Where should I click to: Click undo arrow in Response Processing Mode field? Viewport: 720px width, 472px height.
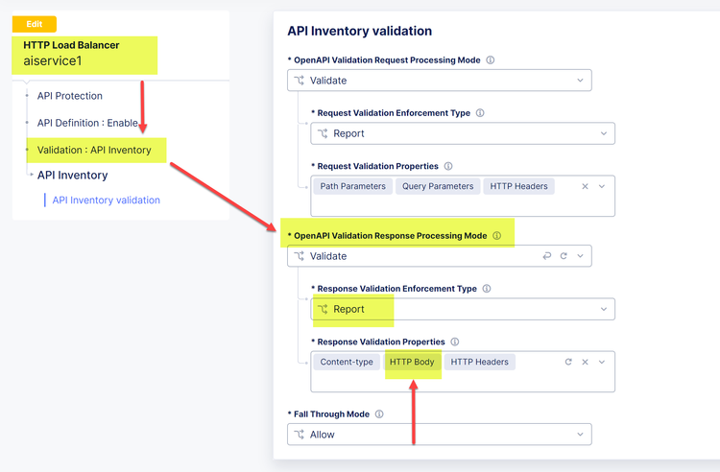[x=547, y=256]
